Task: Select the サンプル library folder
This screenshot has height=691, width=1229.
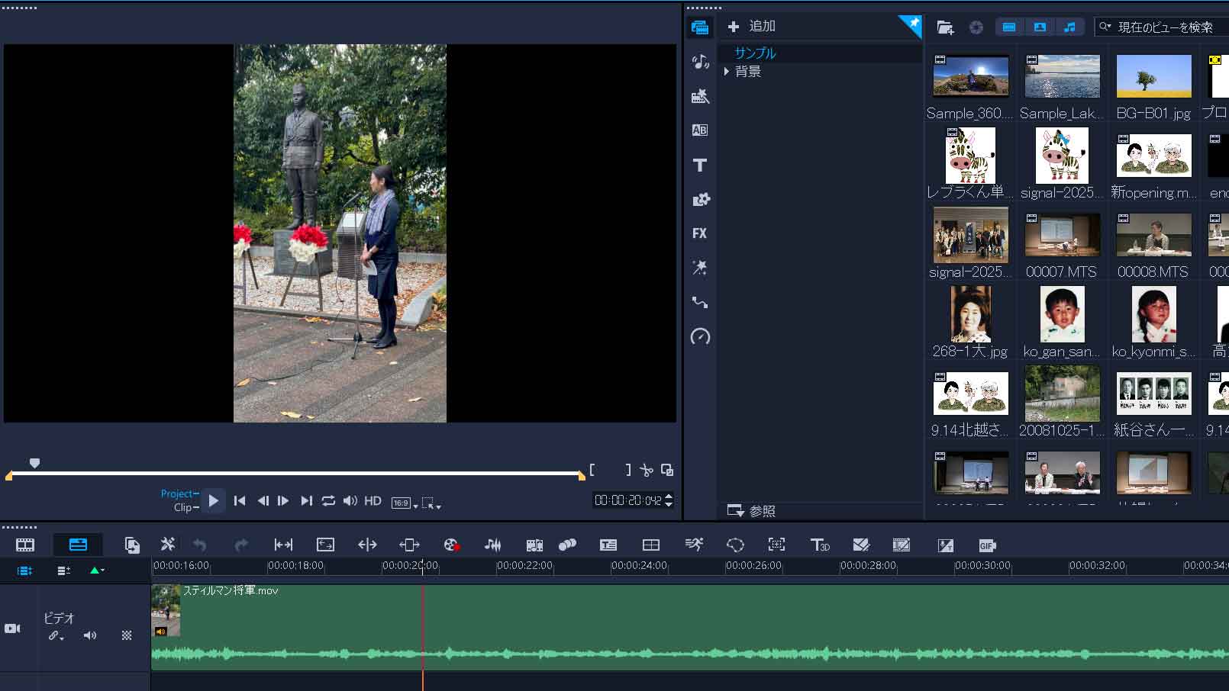Action: pos(755,53)
